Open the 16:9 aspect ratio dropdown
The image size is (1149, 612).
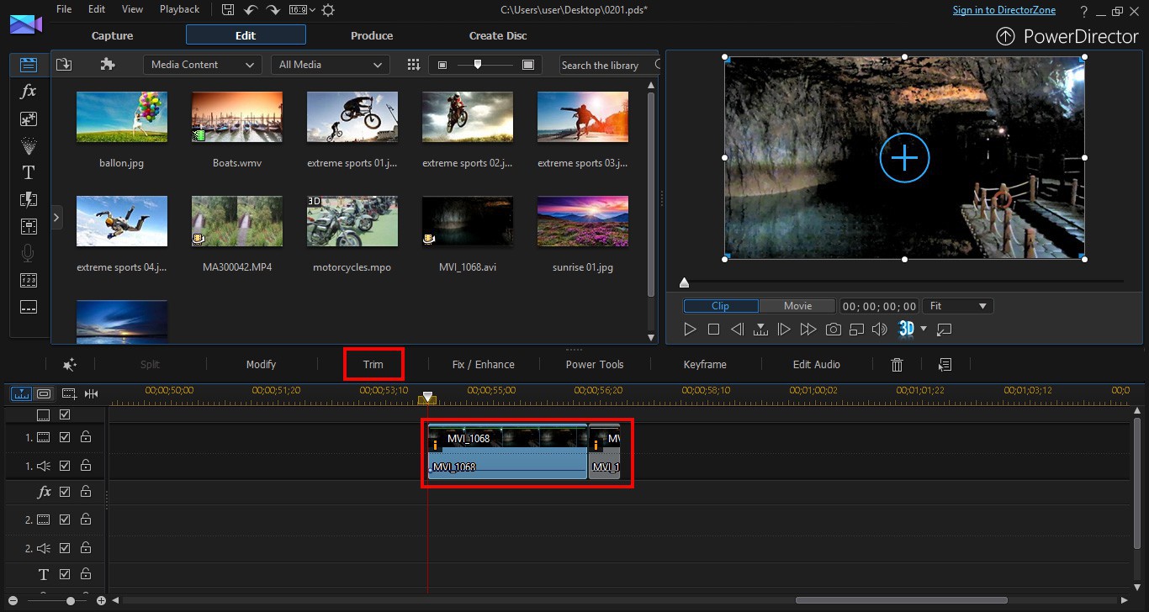point(302,10)
